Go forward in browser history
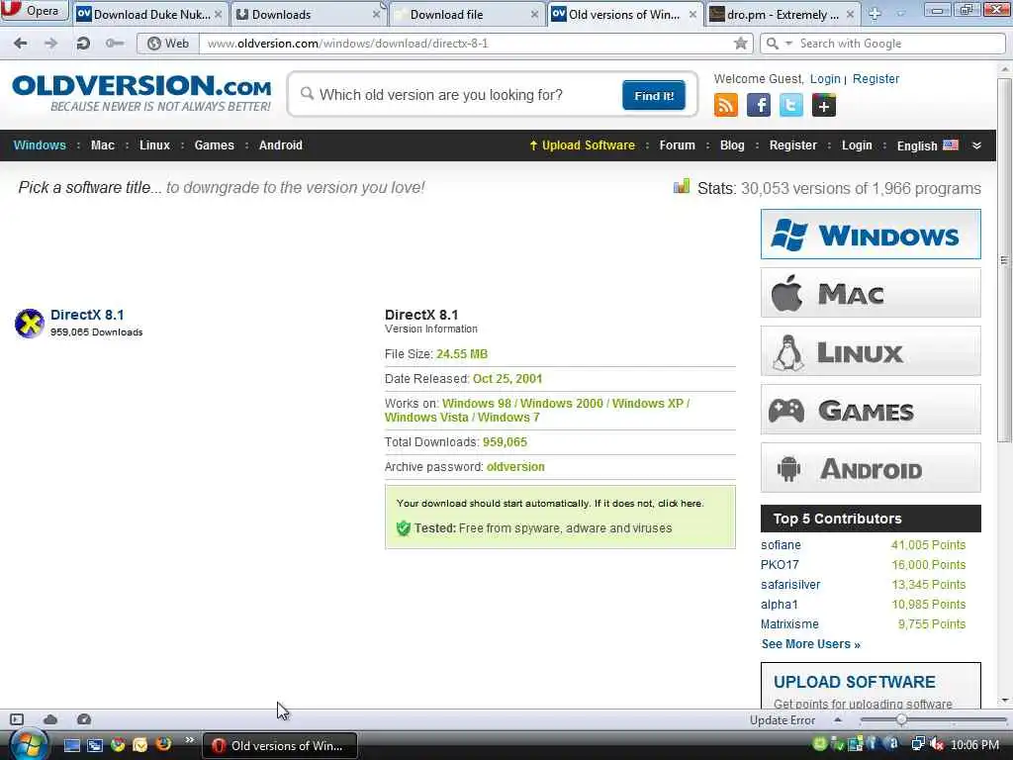 point(51,44)
